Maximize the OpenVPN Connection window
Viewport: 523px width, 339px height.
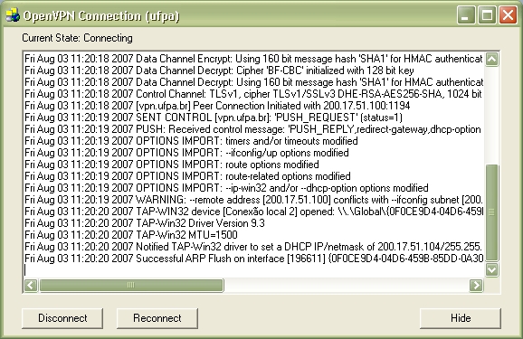click(487, 15)
